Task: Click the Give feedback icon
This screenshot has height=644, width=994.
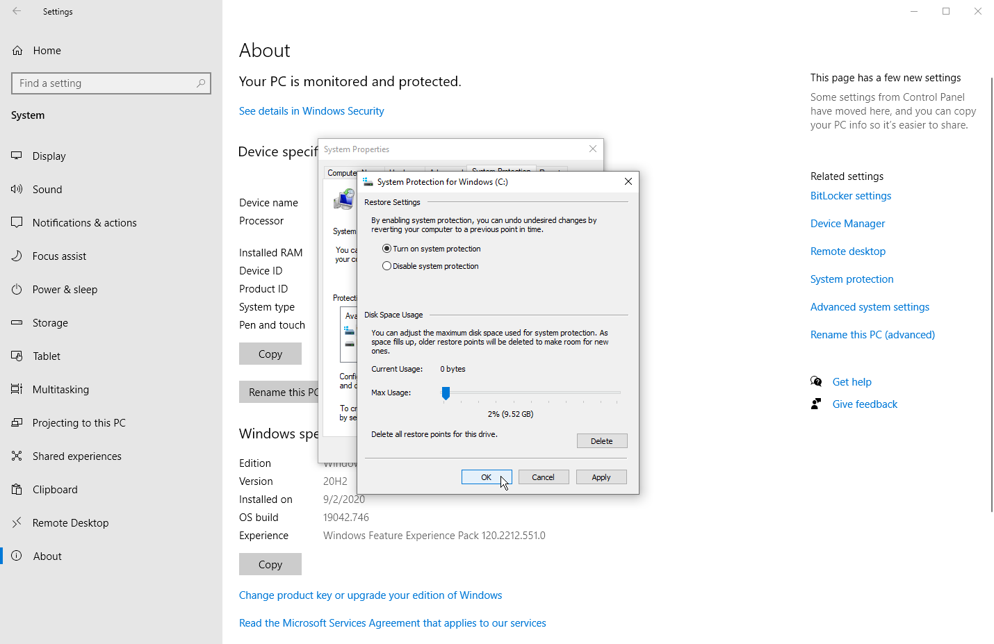Action: (816, 404)
